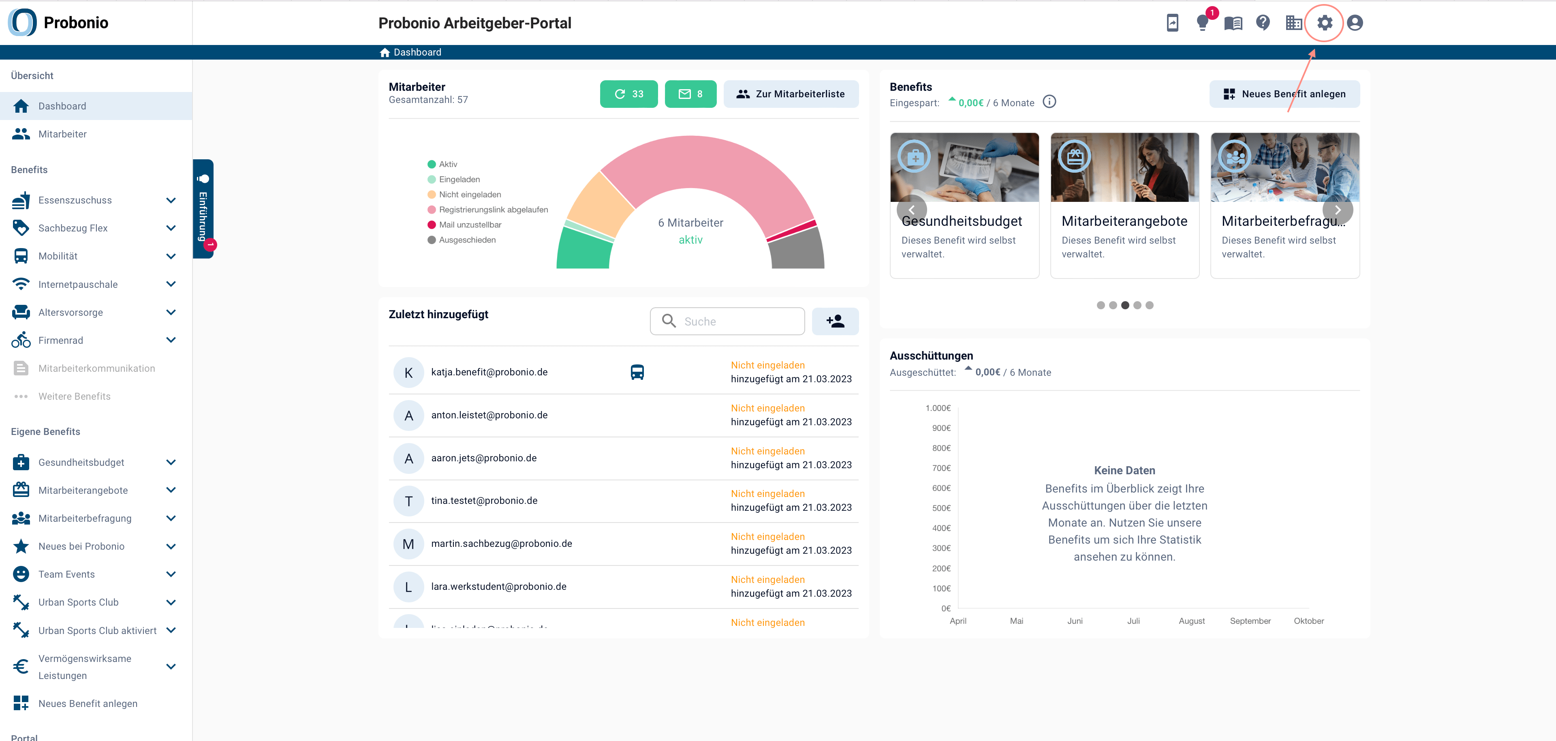Click the bus icon in katja.benefit's row
Viewport: 1556px width, 741px height.
tap(637, 372)
